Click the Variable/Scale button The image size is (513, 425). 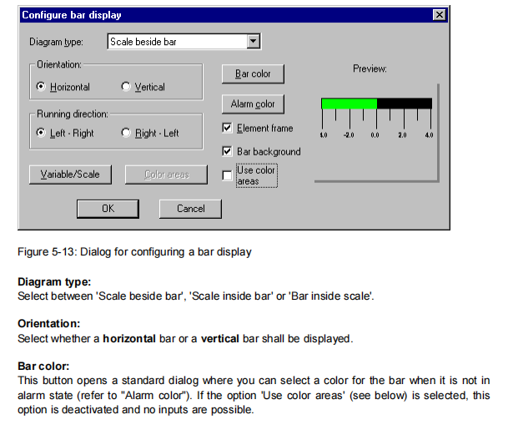coord(70,175)
